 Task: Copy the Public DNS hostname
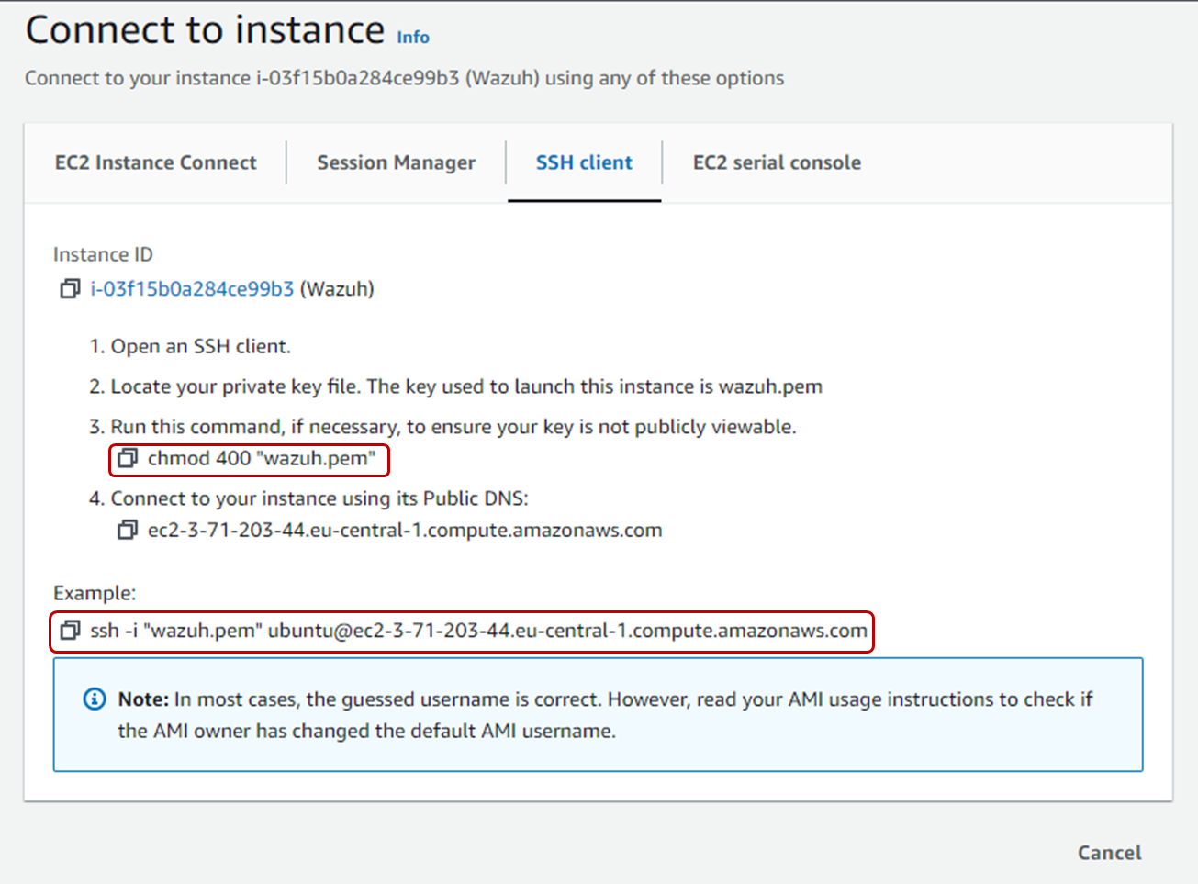(x=128, y=531)
